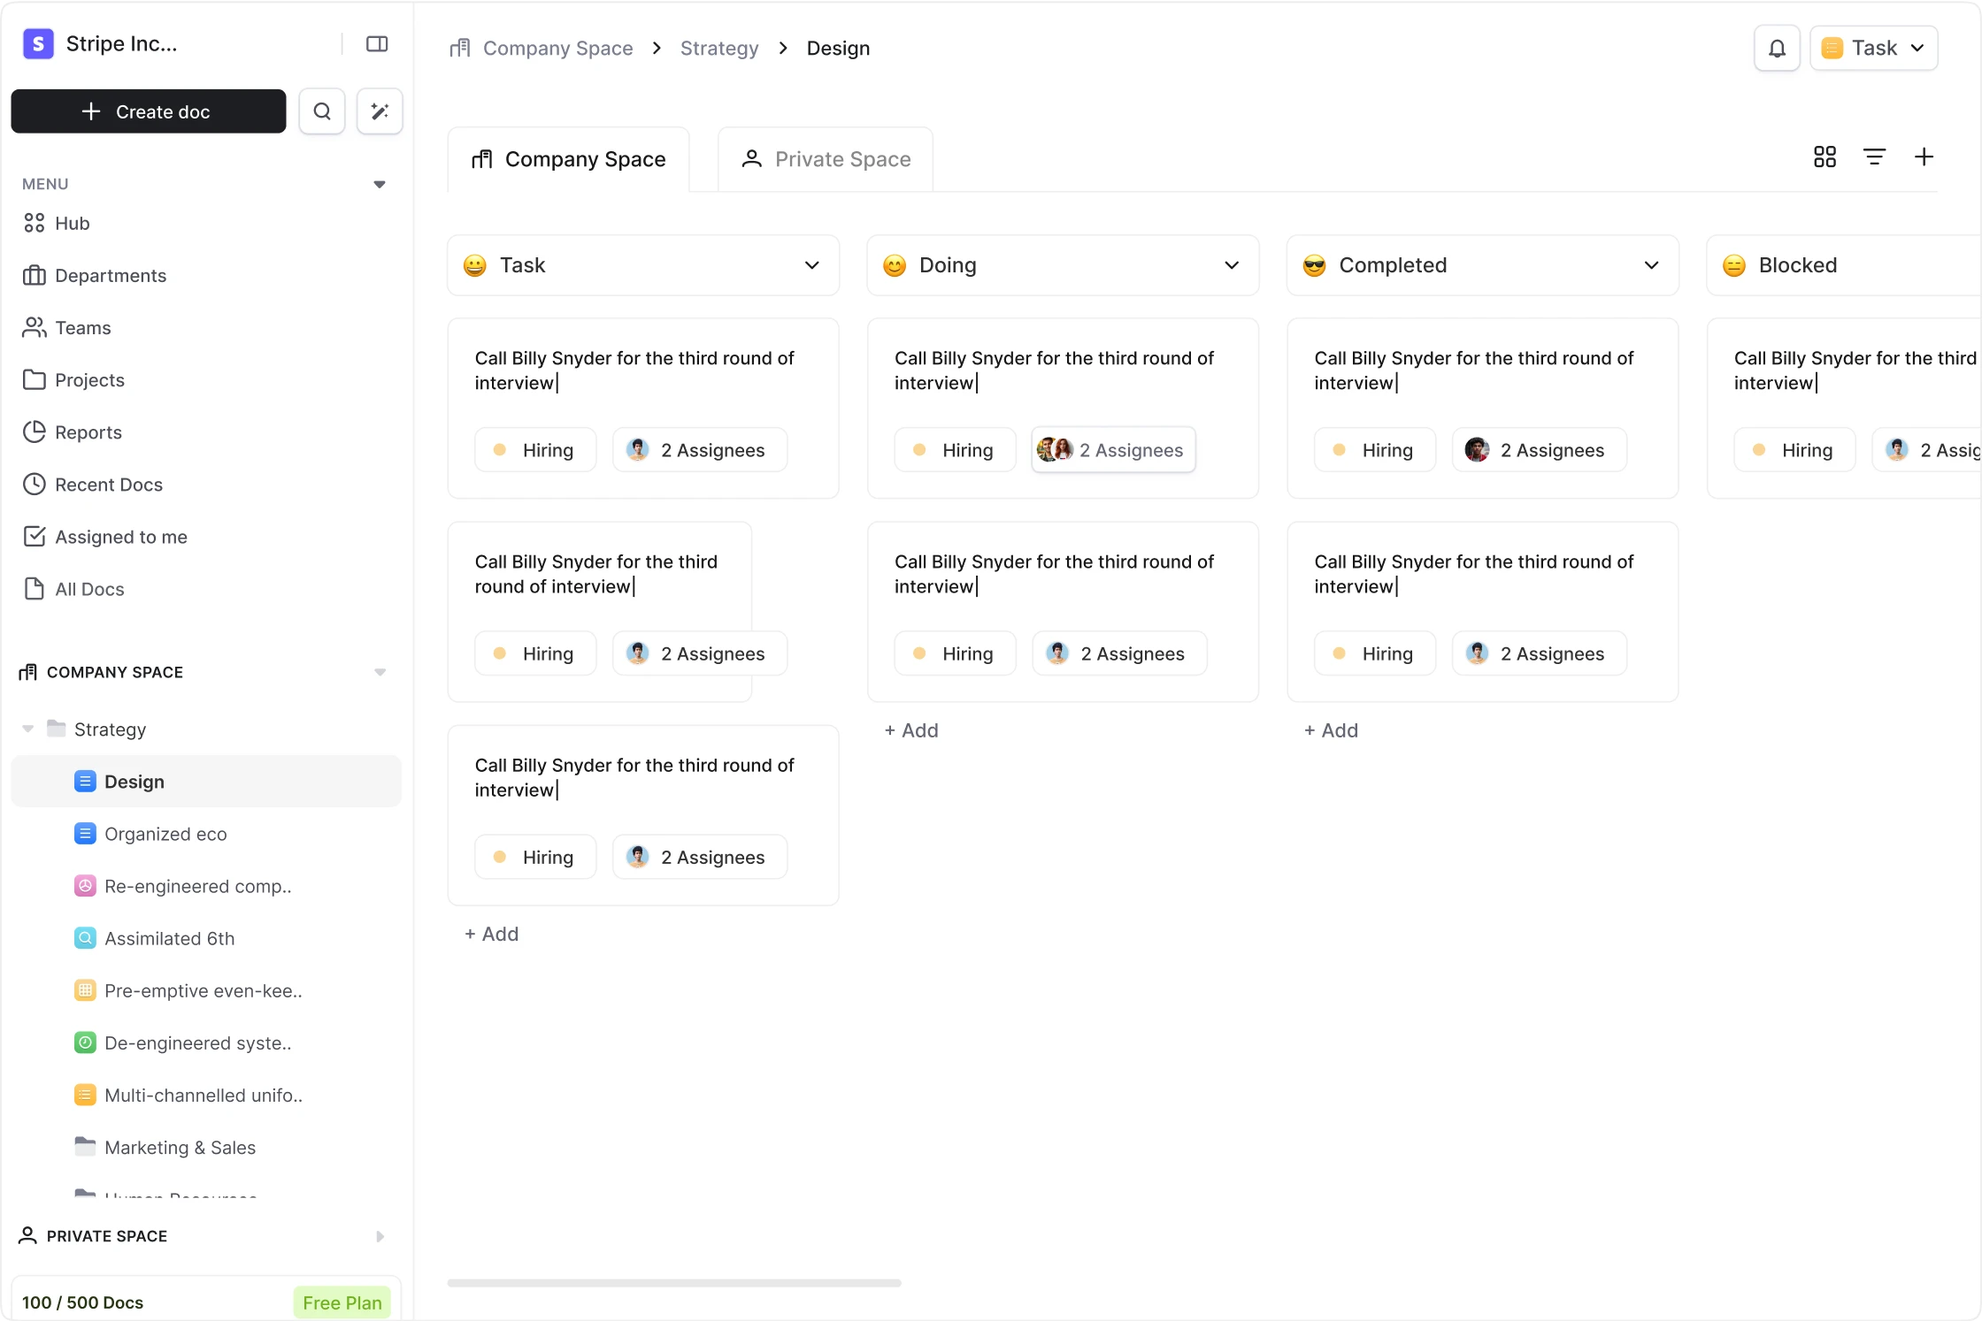Viewport: 1982px width, 1321px height.
Task: Expand the Completed column dropdown chevron
Action: [1651, 265]
